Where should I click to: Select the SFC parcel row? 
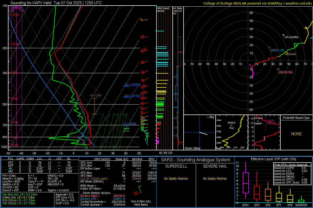pos(40,163)
